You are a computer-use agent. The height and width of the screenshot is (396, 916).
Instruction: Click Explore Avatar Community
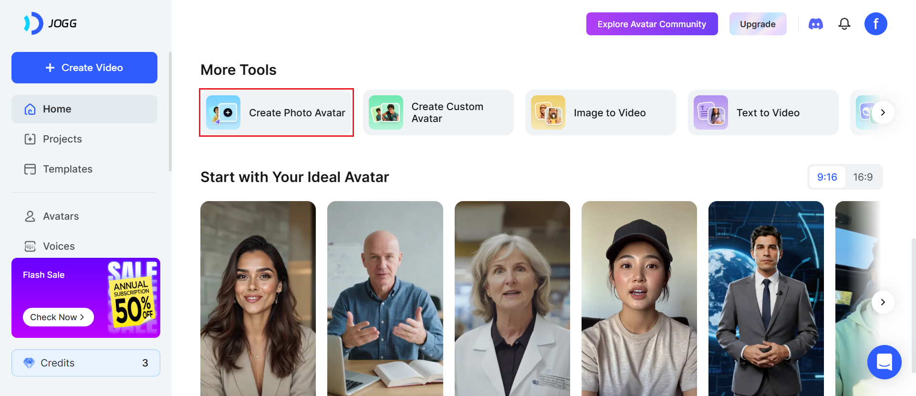pyautogui.click(x=652, y=24)
